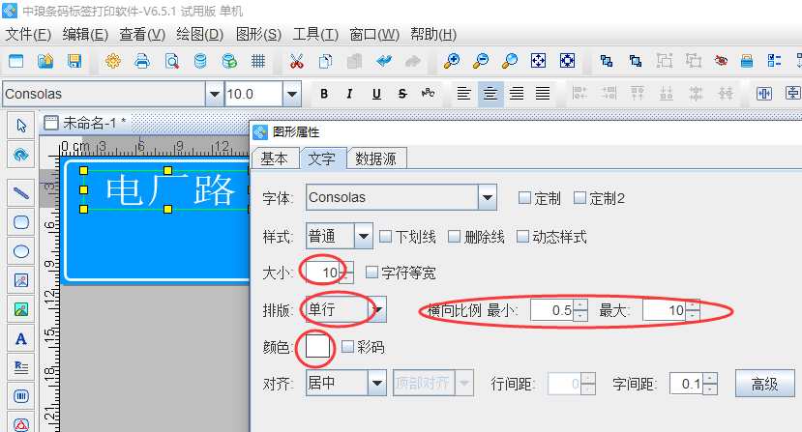Select the 未命名-1 document tab
Viewport: 802px width, 432px height.
click(x=85, y=123)
